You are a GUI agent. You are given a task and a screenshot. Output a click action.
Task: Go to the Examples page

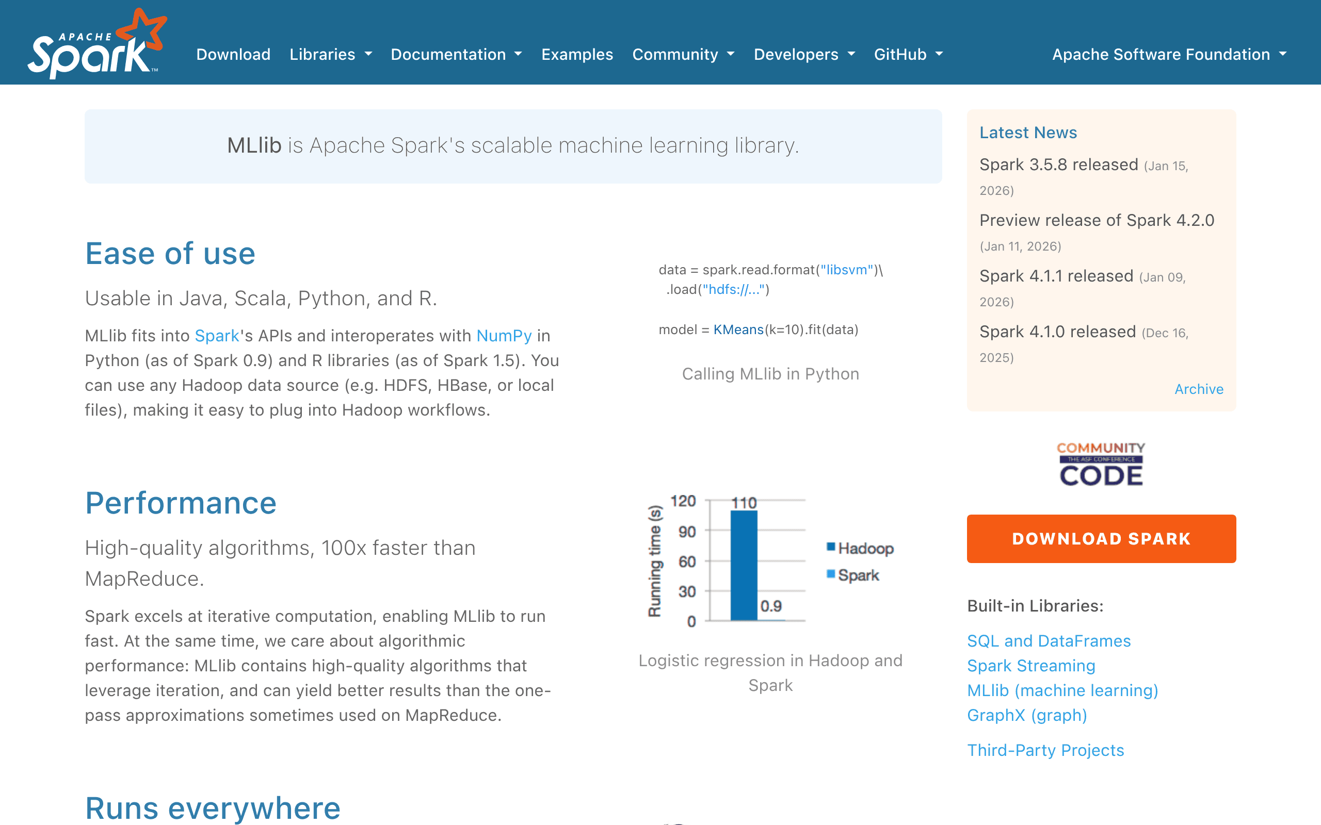[x=577, y=54]
